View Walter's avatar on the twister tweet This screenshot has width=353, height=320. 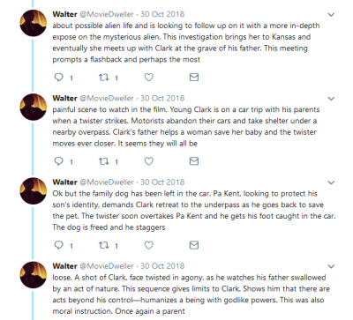[x=33, y=107]
